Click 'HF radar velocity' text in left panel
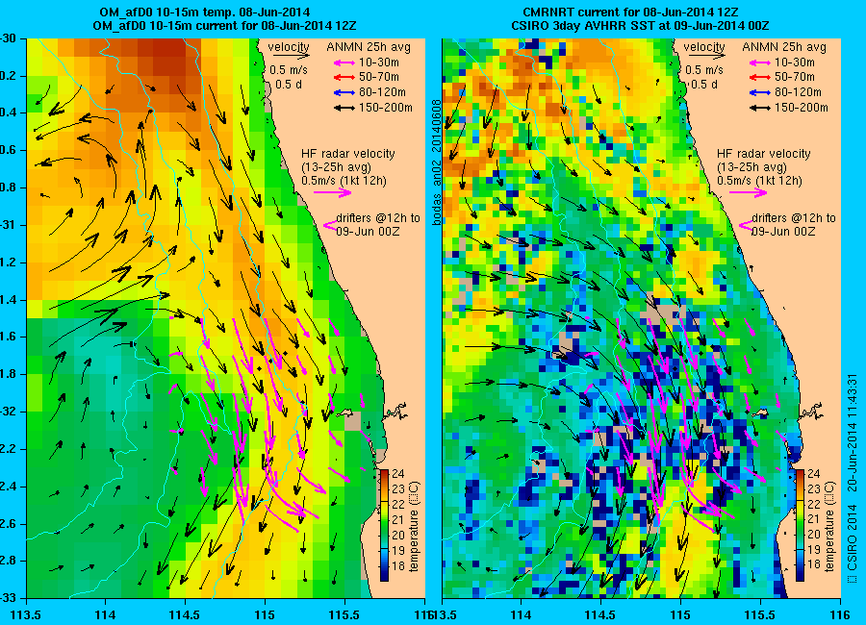This screenshot has height=625, width=866. (x=348, y=154)
